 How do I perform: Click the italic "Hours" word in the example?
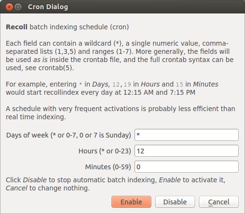click(x=150, y=84)
